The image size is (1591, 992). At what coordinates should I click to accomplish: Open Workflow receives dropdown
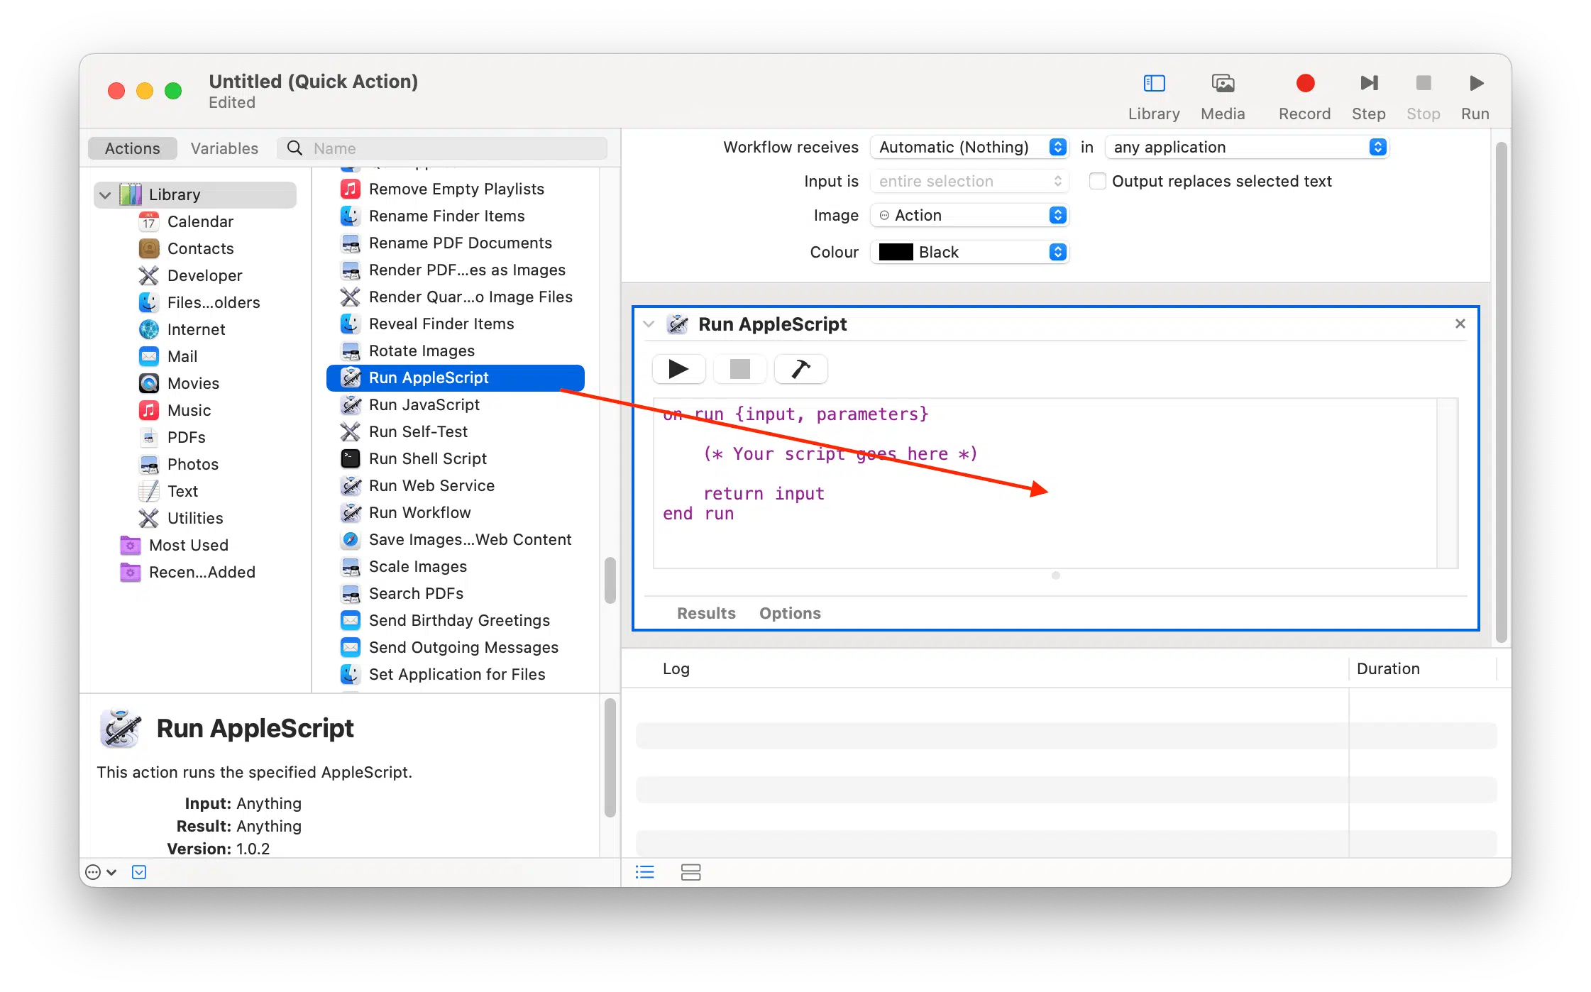click(x=969, y=147)
